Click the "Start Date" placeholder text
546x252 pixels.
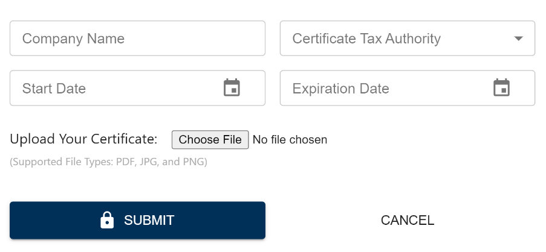pyautogui.click(x=54, y=89)
